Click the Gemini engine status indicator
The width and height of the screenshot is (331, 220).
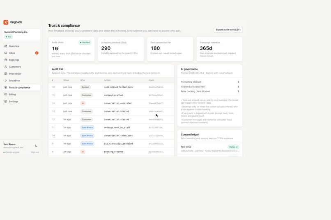[x=11, y=152]
